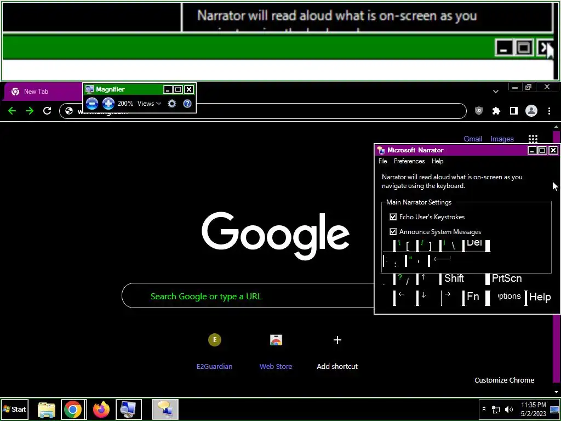
Task: Click the Chrome address bar
Action: coord(262,111)
